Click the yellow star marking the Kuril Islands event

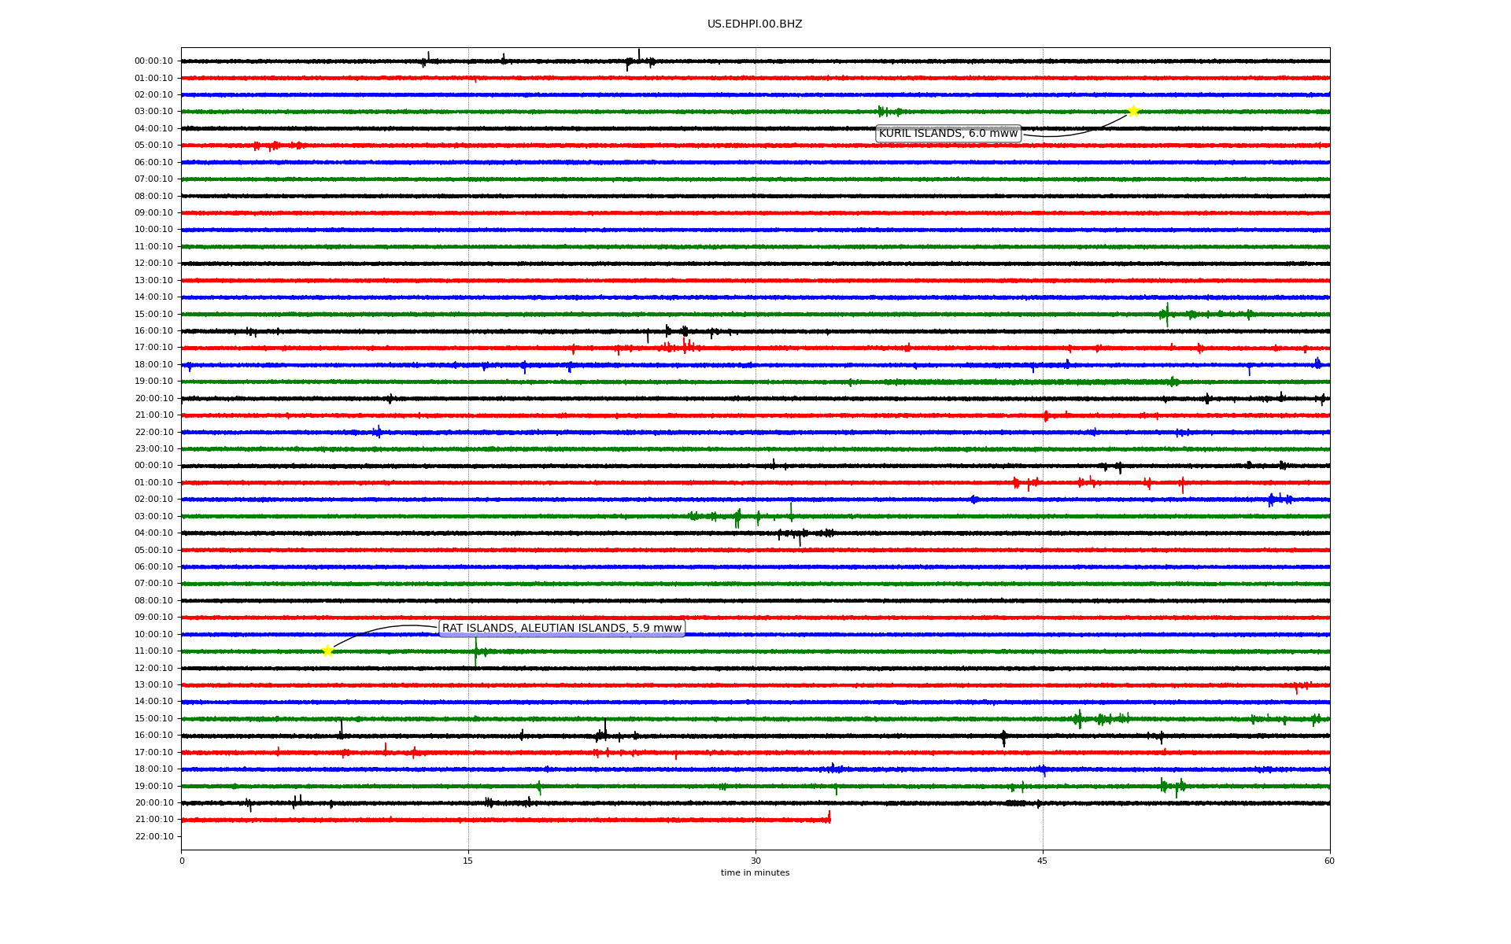[1133, 111]
